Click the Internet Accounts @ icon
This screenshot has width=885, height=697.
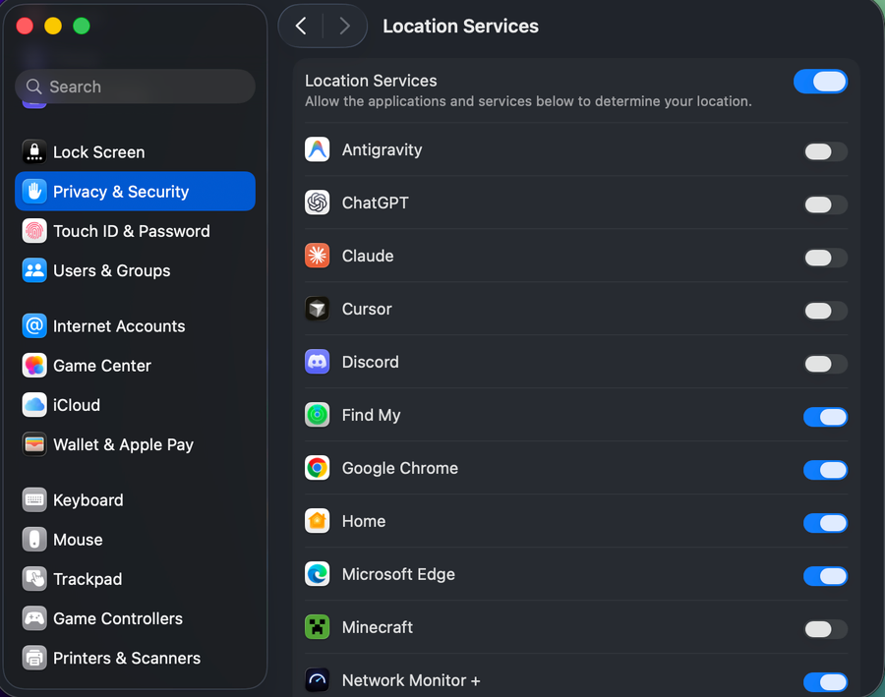pos(34,325)
